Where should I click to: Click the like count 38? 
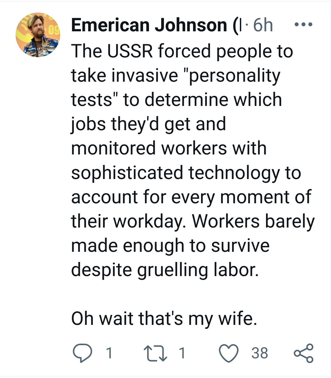tap(260, 353)
